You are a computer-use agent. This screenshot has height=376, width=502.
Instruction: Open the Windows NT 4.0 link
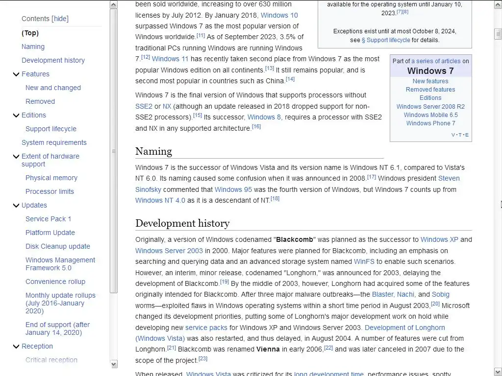160,200
